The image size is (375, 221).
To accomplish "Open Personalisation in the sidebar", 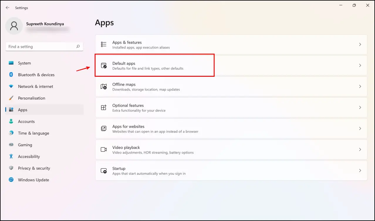I will [44, 98].
